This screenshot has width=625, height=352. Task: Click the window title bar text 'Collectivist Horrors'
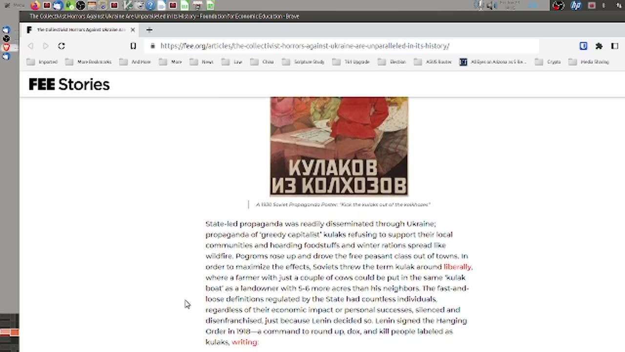[x=165, y=16]
